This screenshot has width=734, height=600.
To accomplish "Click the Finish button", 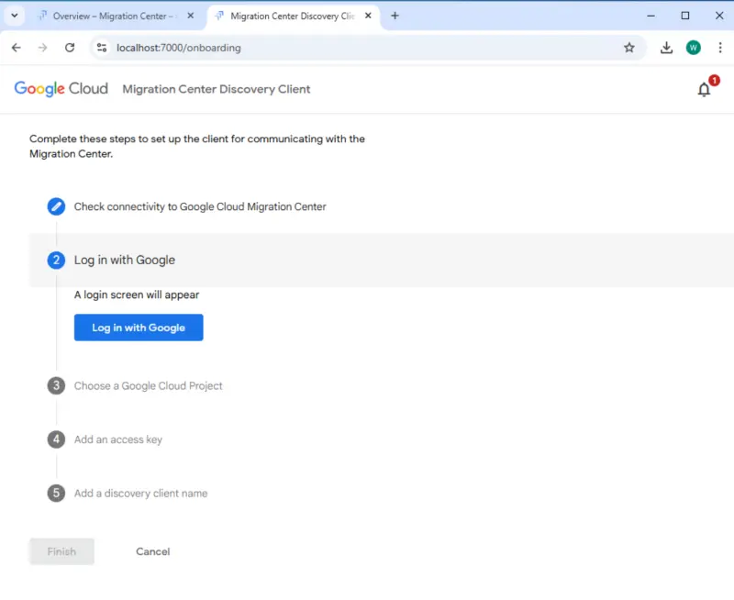I will pos(61,551).
